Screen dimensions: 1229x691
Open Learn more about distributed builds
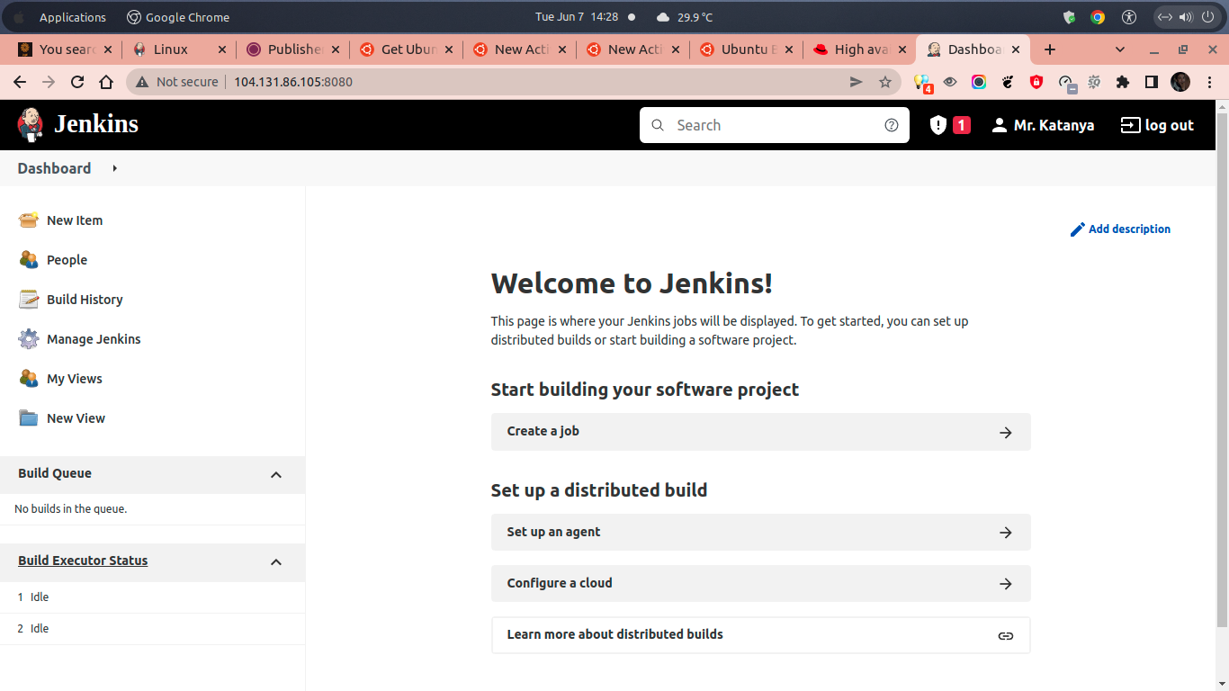(x=760, y=635)
